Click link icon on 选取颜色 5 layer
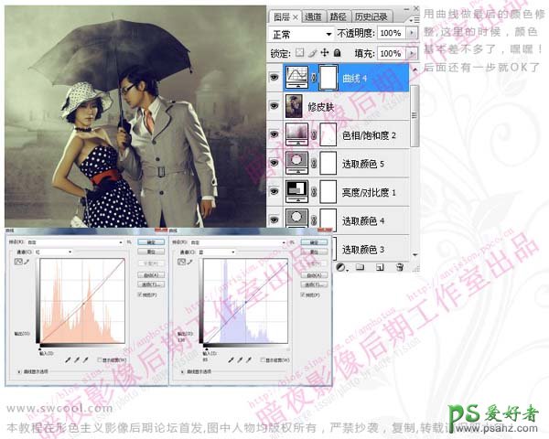Image resolution: width=549 pixels, height=439 pixels. point(314,163)
